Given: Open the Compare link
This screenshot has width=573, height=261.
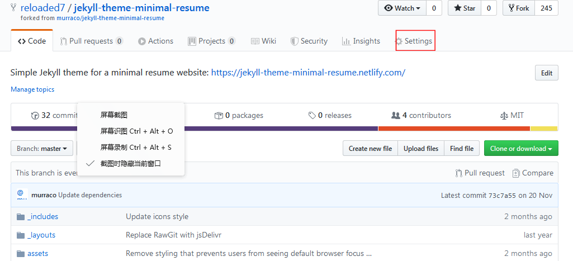Looking at the screenshot, I should [x=533, y=173].
